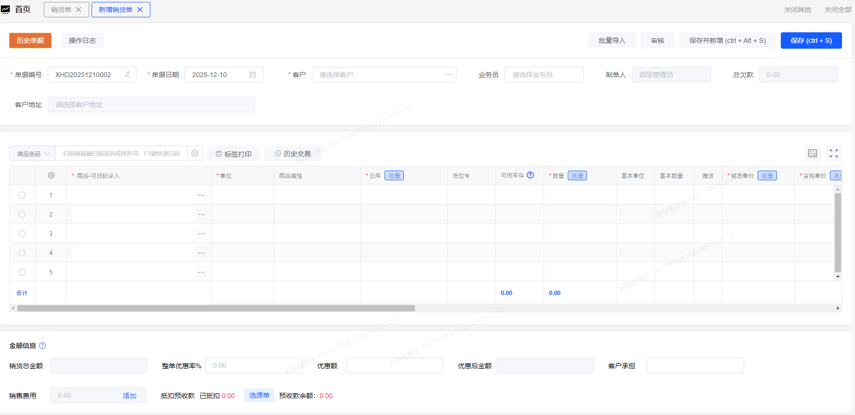Image resolution: width=855 pixels, height=415 pixels.
Task: Close the 新增销货单 tab
Action: [x=140, y=10]
